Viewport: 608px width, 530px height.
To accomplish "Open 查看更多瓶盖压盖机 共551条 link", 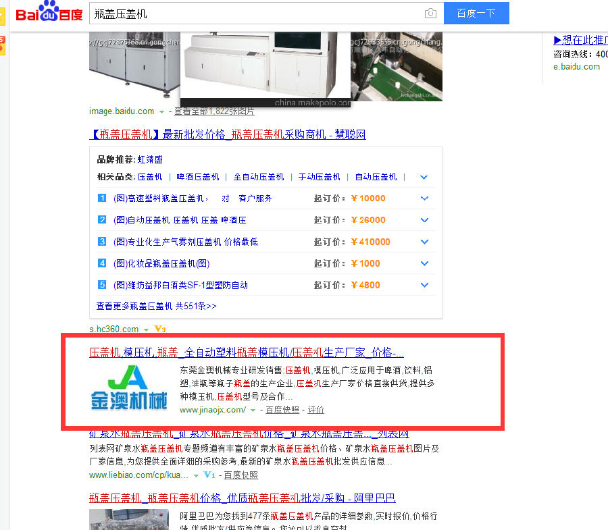I will 156,306.
